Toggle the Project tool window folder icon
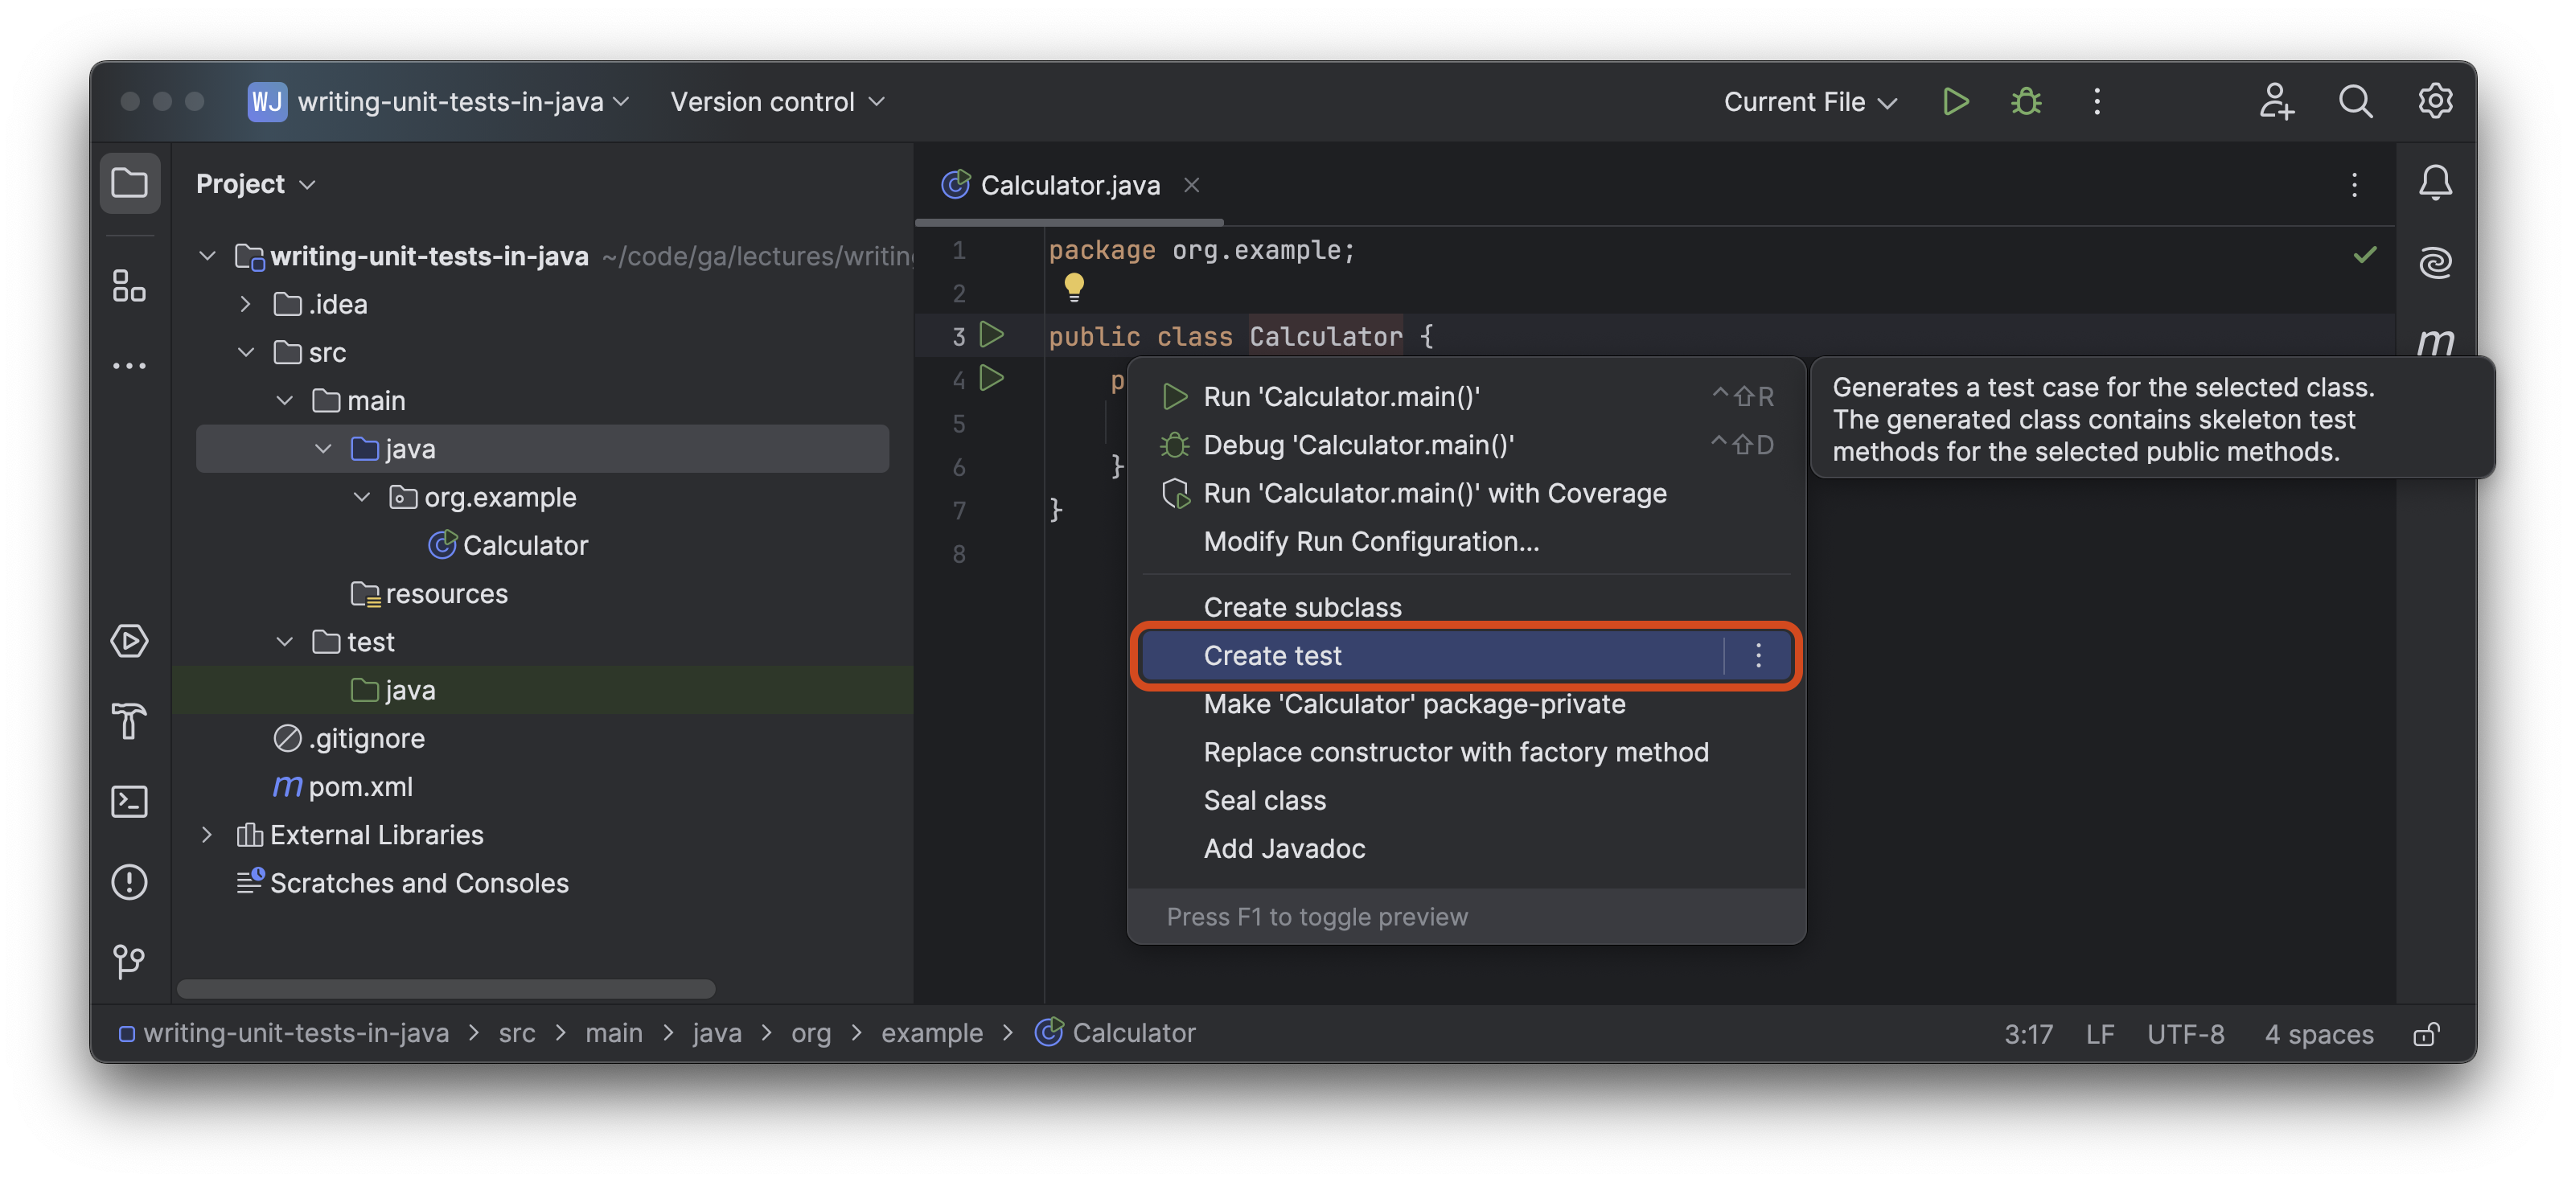 tap(129, 183)
